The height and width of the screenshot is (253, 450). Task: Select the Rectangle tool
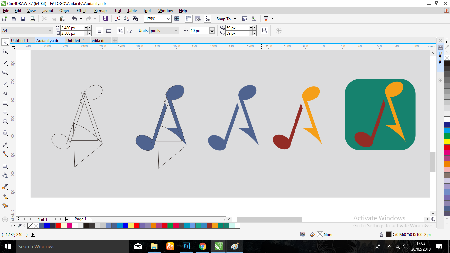click(5, 103)
